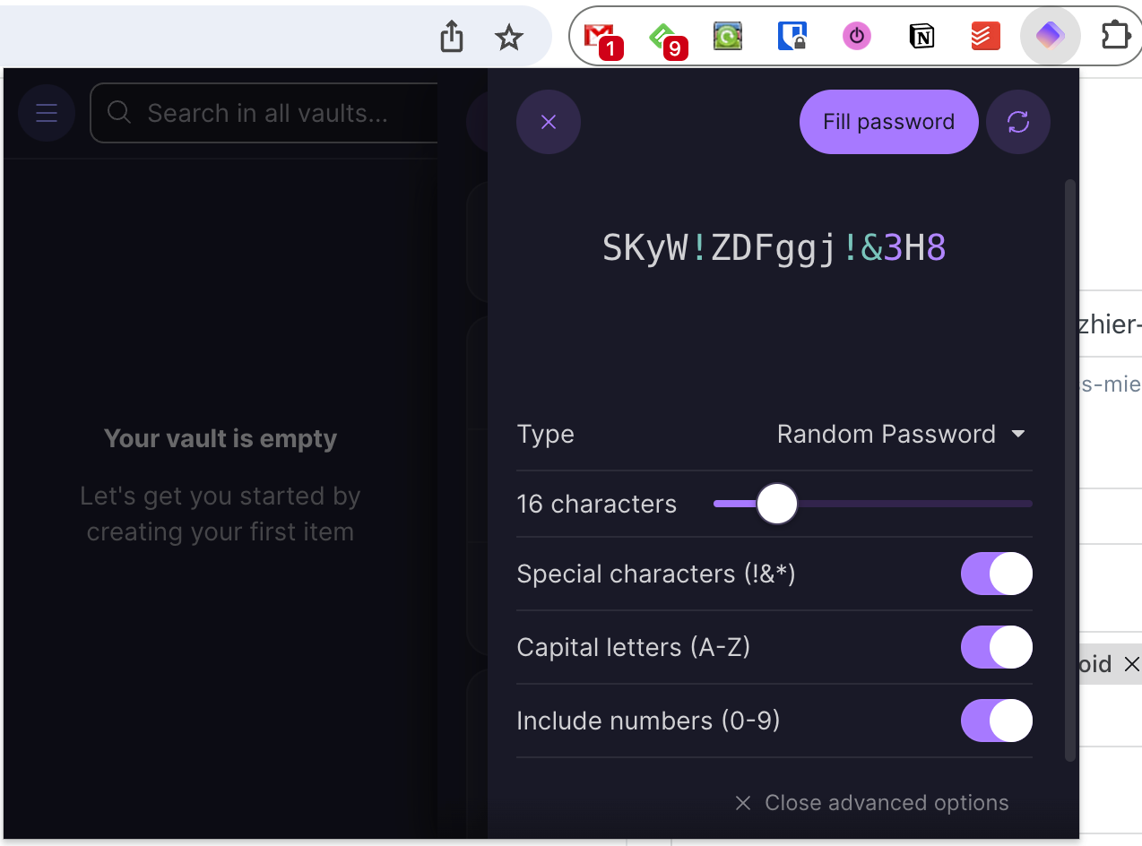Click the password length slider handle
Image resolution: width=1142 pixels, height=846 pixels.
pos(777,504)
